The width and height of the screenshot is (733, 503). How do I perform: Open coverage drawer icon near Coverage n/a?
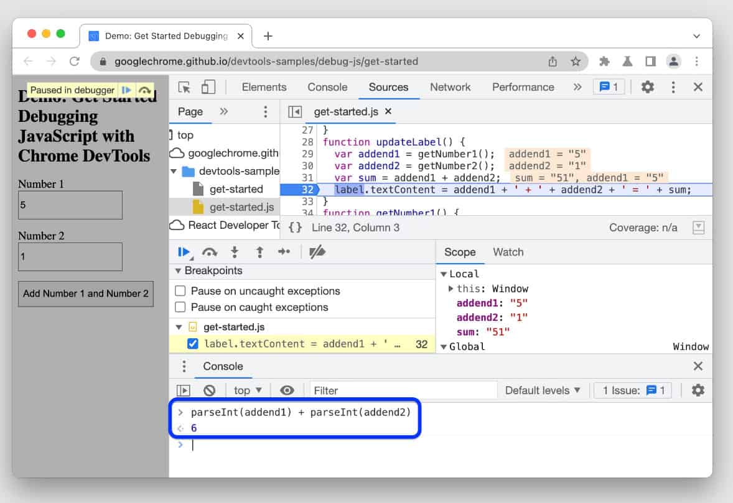click(x=698, y=228)
